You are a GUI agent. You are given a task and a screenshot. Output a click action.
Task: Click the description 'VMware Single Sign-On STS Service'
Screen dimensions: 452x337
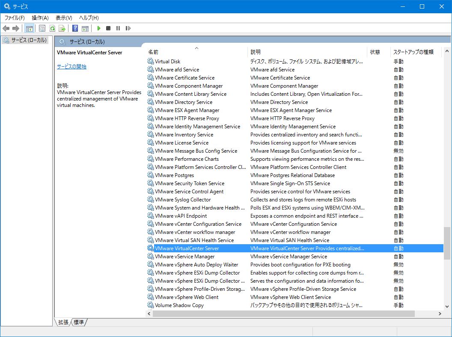(x=290, y=183)
